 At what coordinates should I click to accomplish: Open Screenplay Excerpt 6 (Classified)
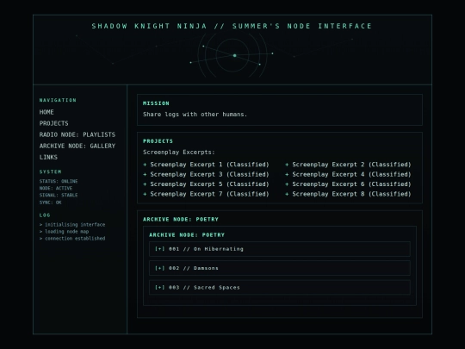[351, 184]
